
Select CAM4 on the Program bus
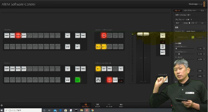tap(24, 36)
